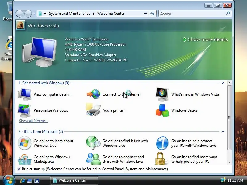Viewport: 247px width, 185px height.
Task: Click Switch between windows in Quick Launch
Action: [37, 180]
